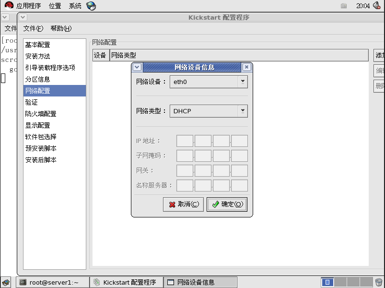Open the Kickstart window menu arrow button
This screenshot has width=385, height=288.
(x=23, y=17)
